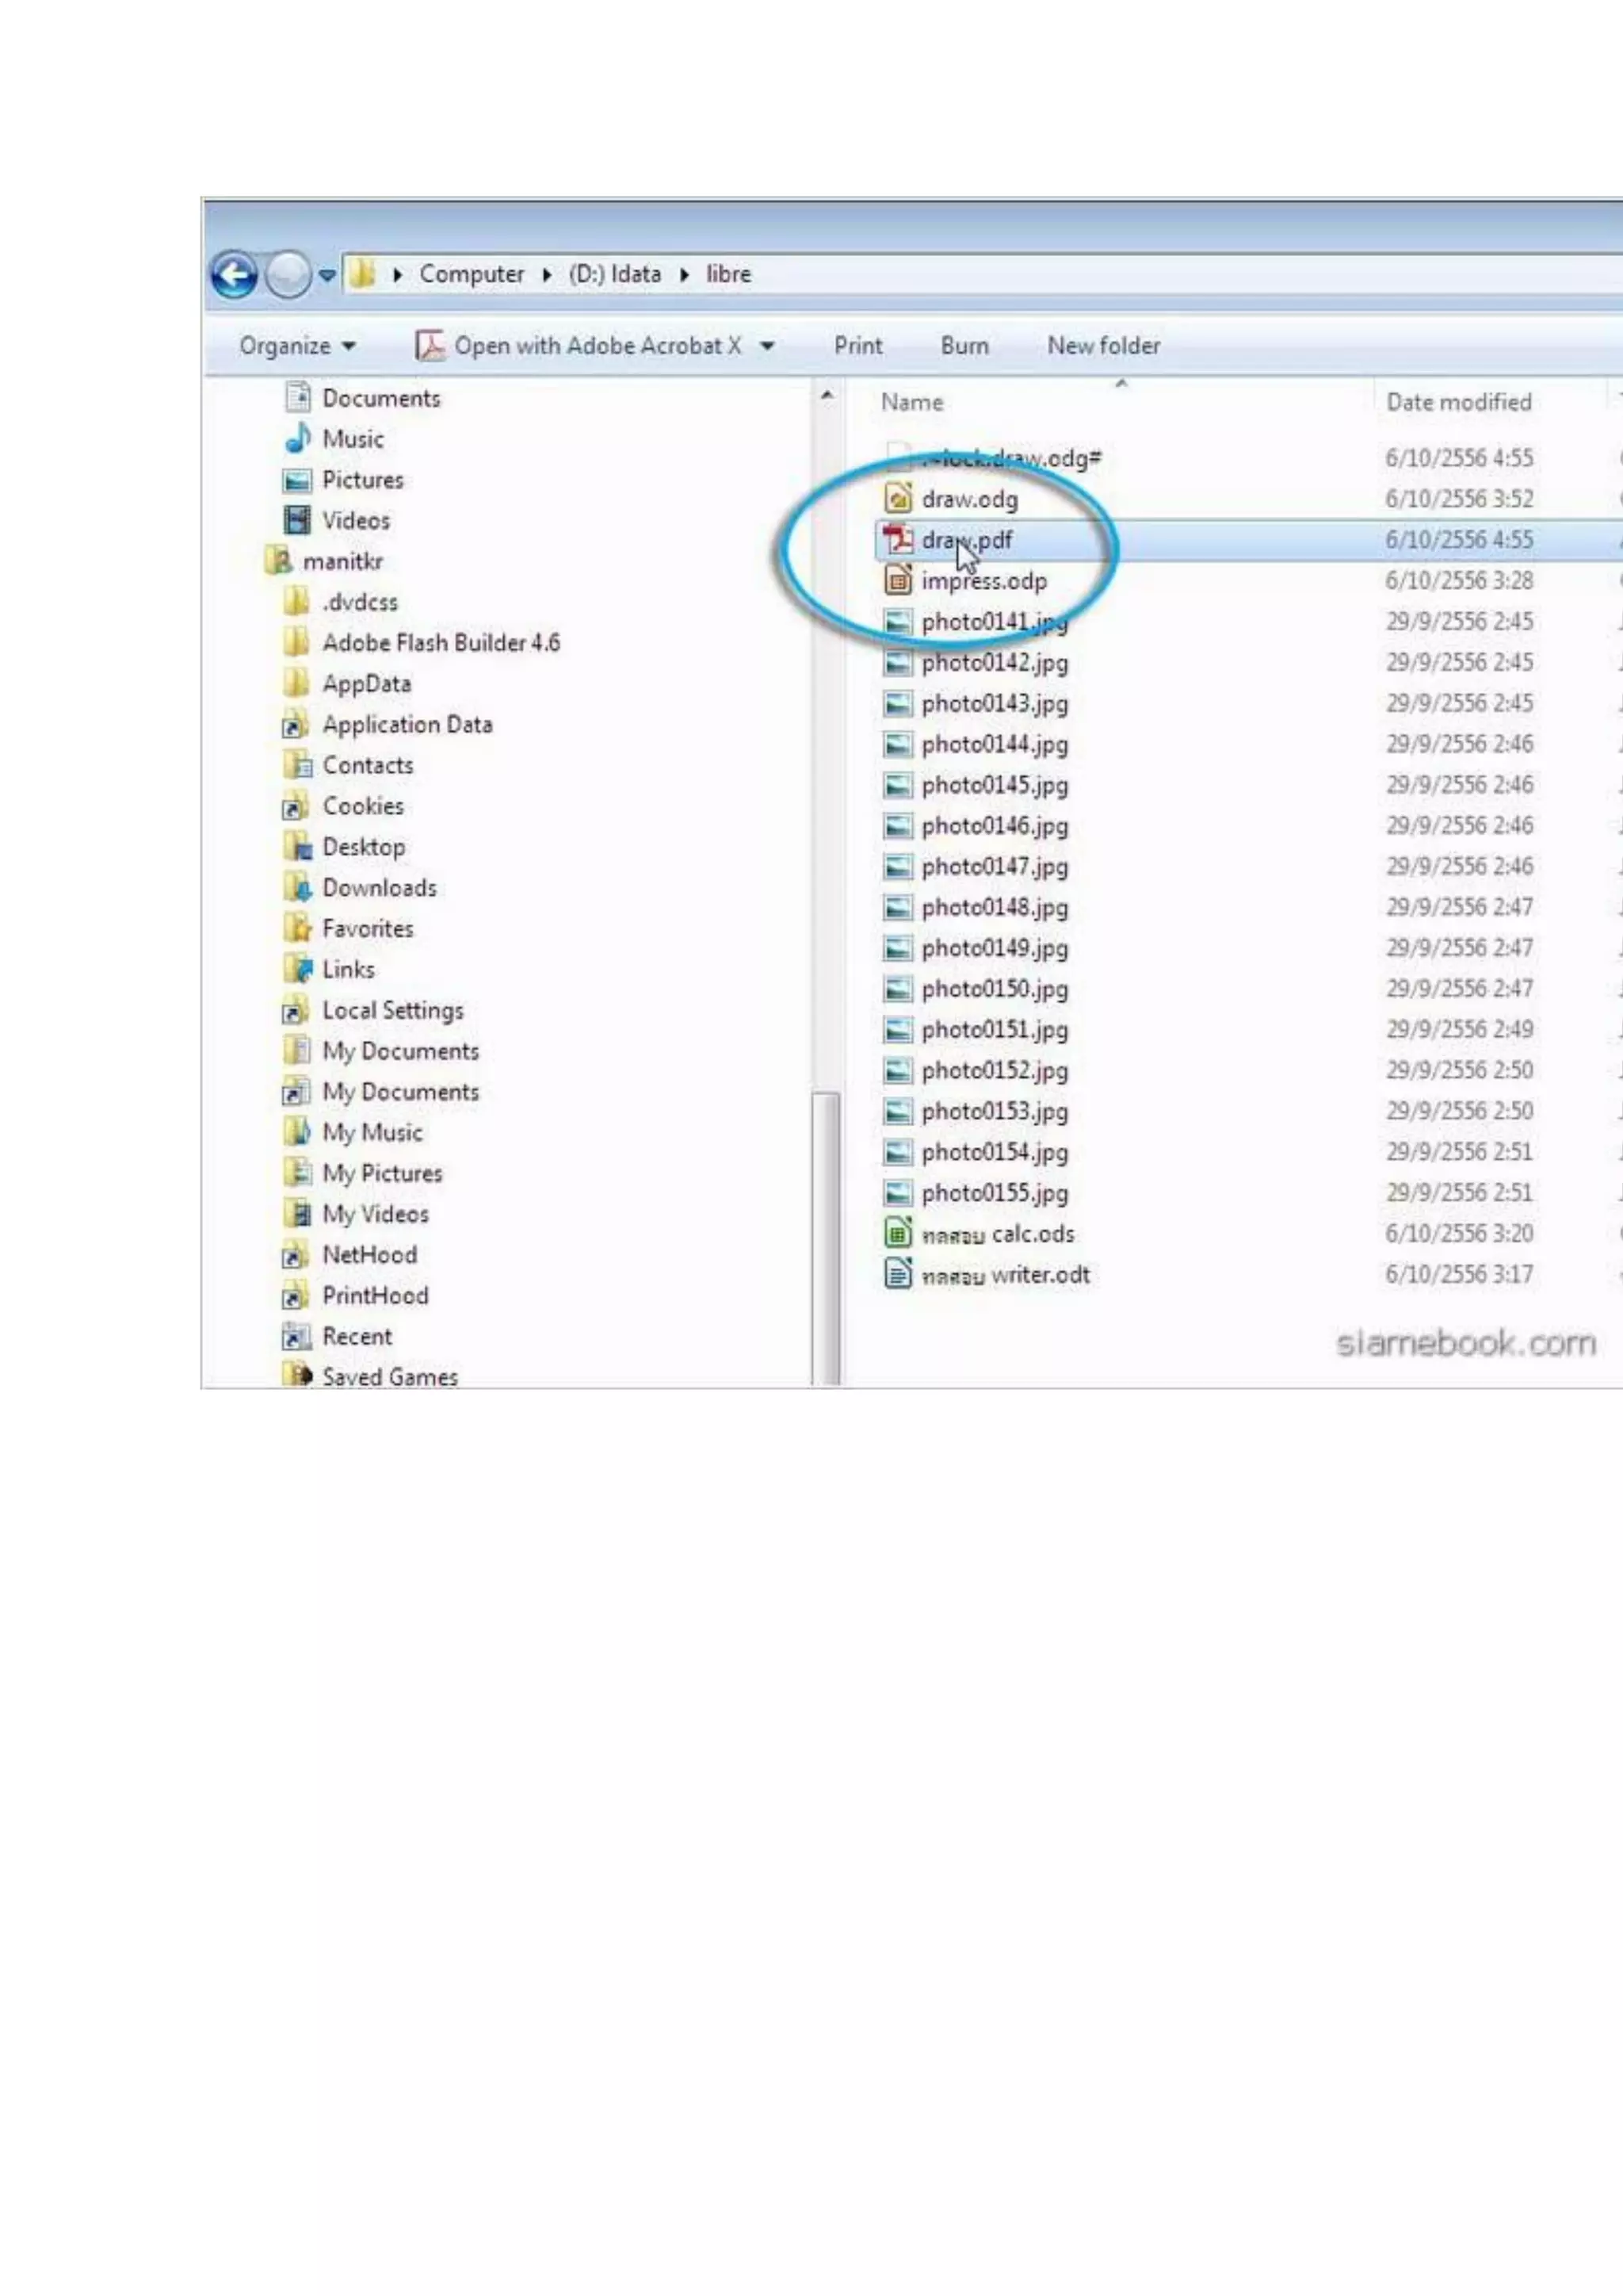Select file name photo0153.jpg

[995, 1112]
